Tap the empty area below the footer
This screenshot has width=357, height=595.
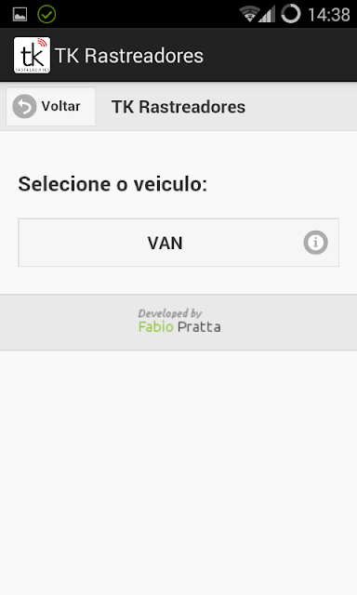(178, 472)
